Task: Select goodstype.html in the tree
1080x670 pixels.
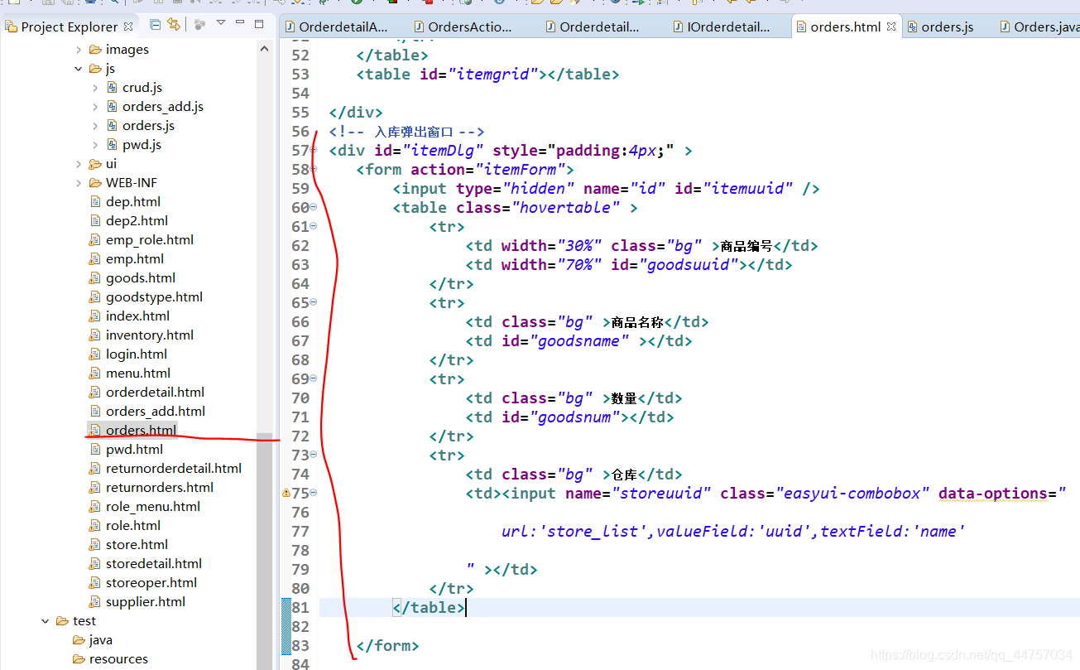Action: tap(154, 297)
